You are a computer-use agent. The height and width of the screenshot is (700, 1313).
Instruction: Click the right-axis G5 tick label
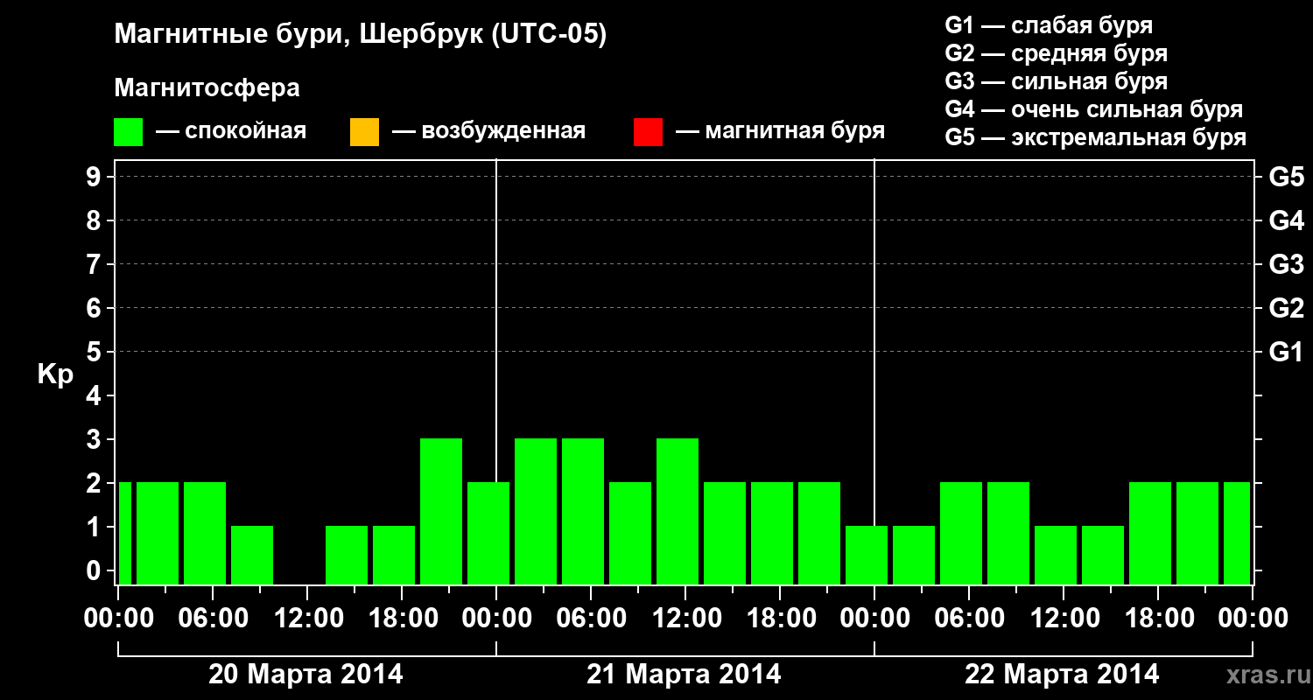click(1286, 177)
